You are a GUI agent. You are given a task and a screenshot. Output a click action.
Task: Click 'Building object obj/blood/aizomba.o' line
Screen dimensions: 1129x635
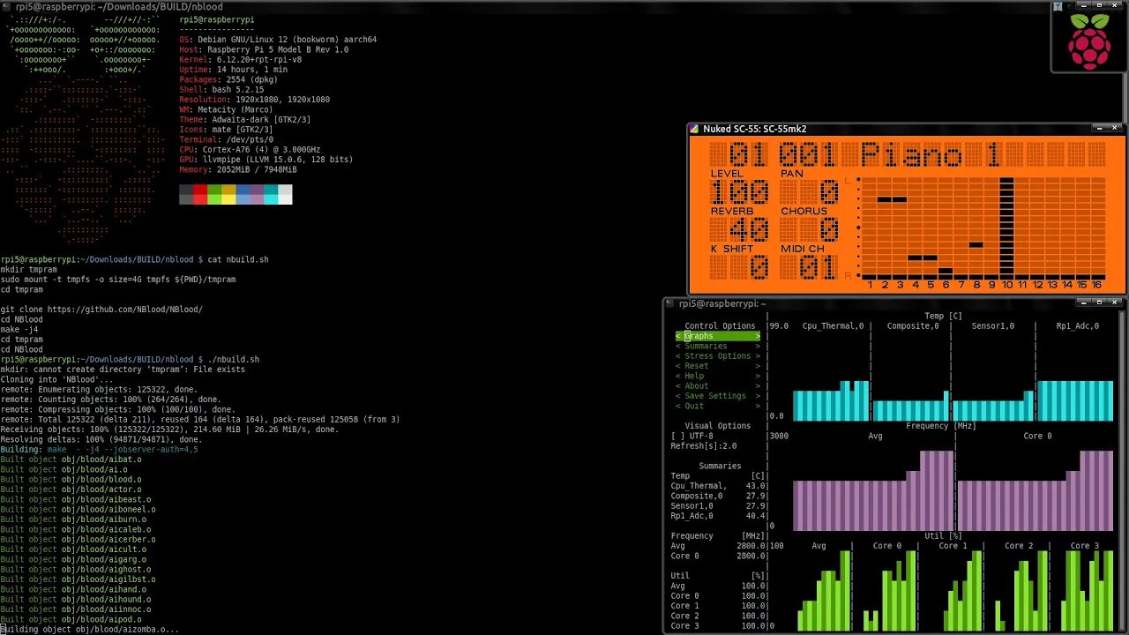click(x=90, y=630)
